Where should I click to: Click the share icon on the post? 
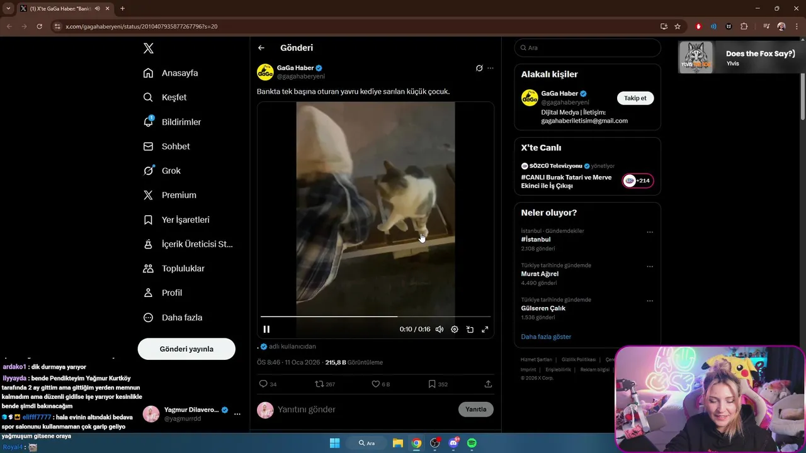tap(488, 384)
